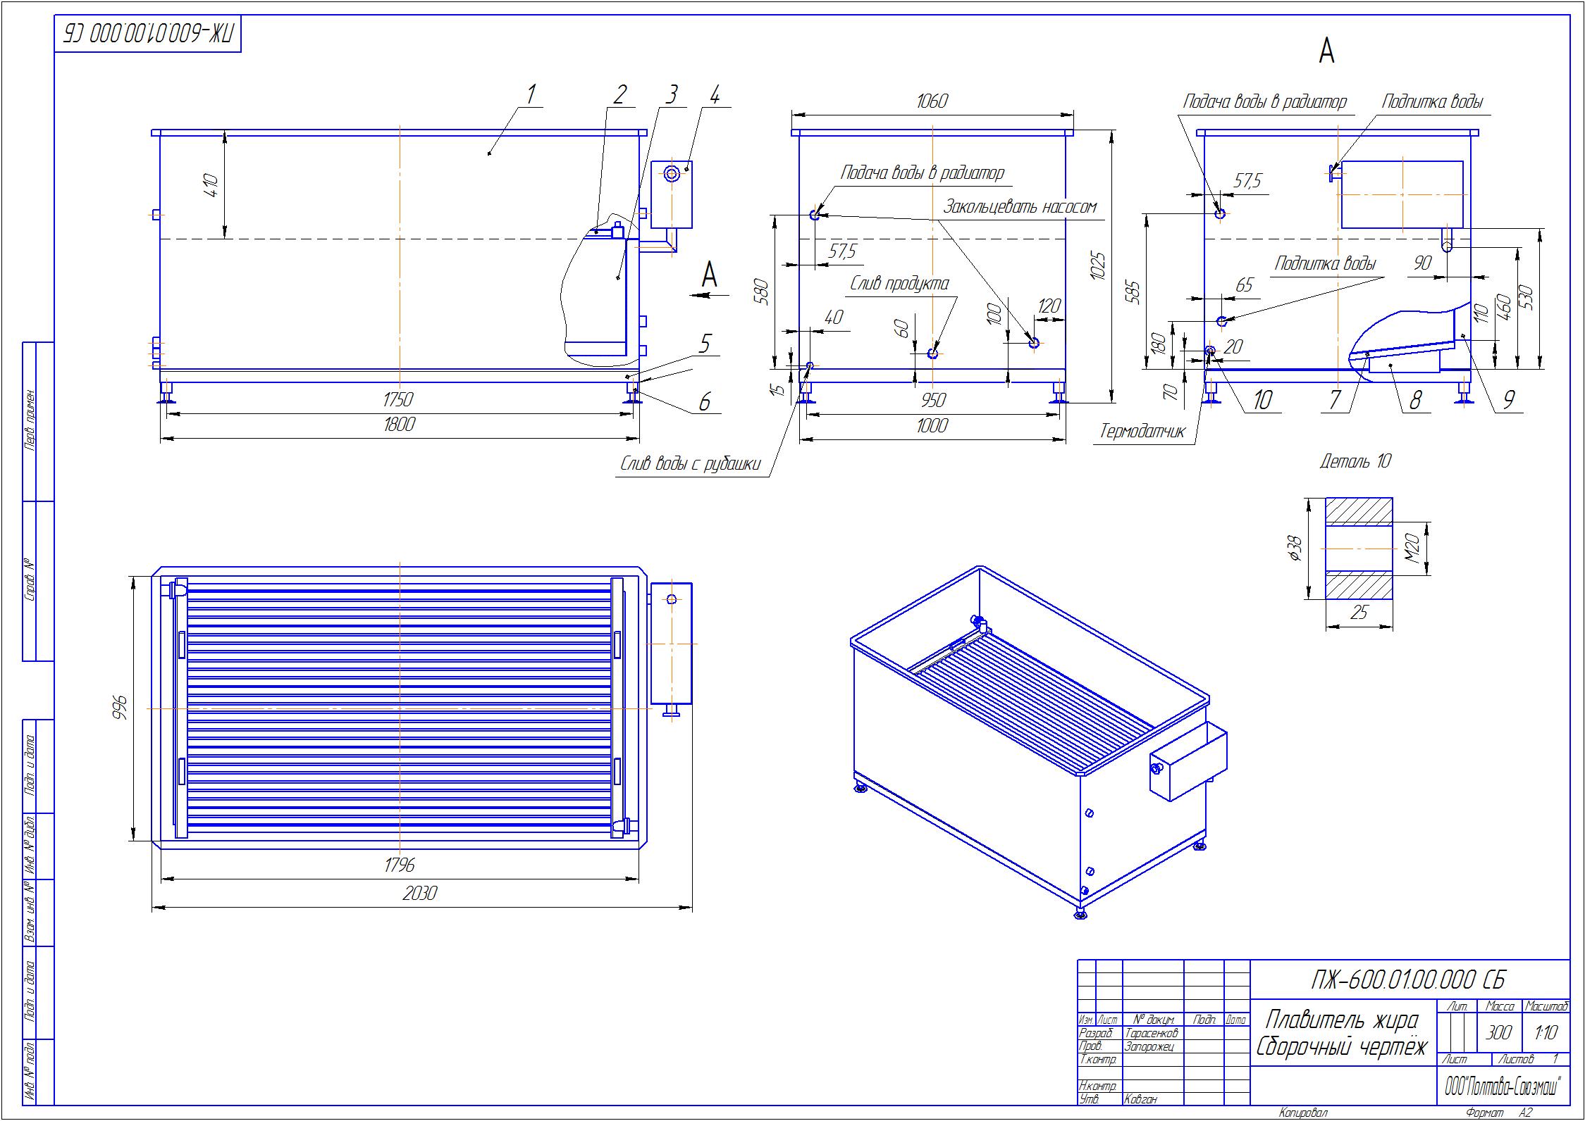
Task: Select the '1000' dimension
Action: [x=932, y=425]
